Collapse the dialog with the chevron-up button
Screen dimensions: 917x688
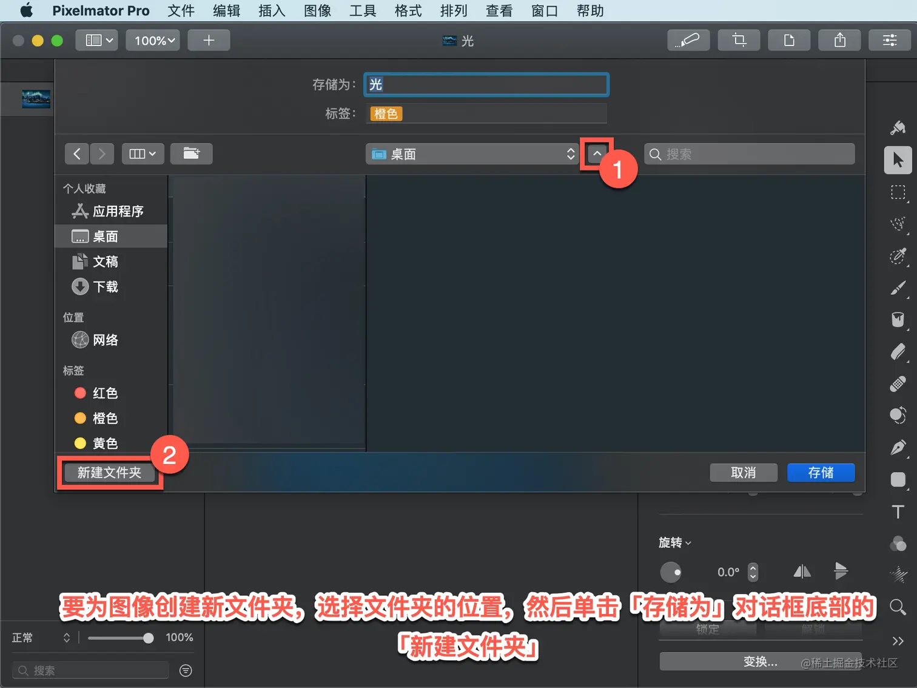(597, 154)
